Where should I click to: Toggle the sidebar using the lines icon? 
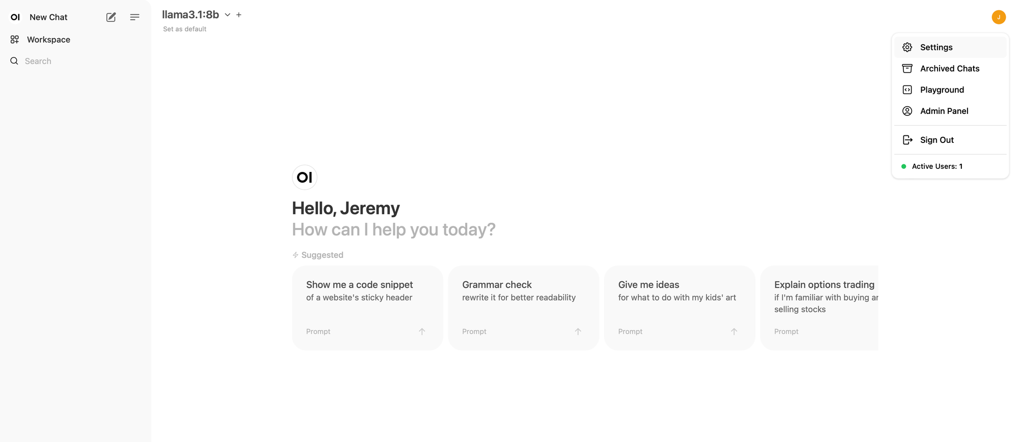[135, 17]
